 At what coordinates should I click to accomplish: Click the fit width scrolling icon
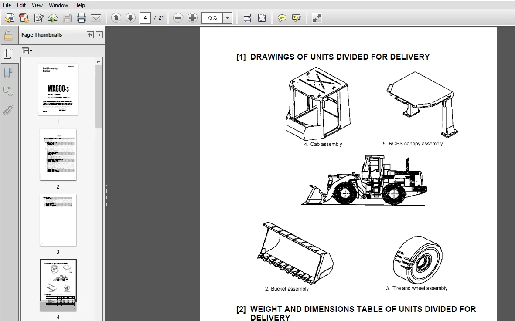(x=247, y=18)
